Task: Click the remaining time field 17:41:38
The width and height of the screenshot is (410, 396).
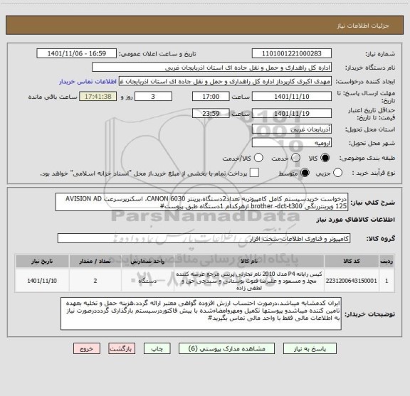Action: pos(98,97)
